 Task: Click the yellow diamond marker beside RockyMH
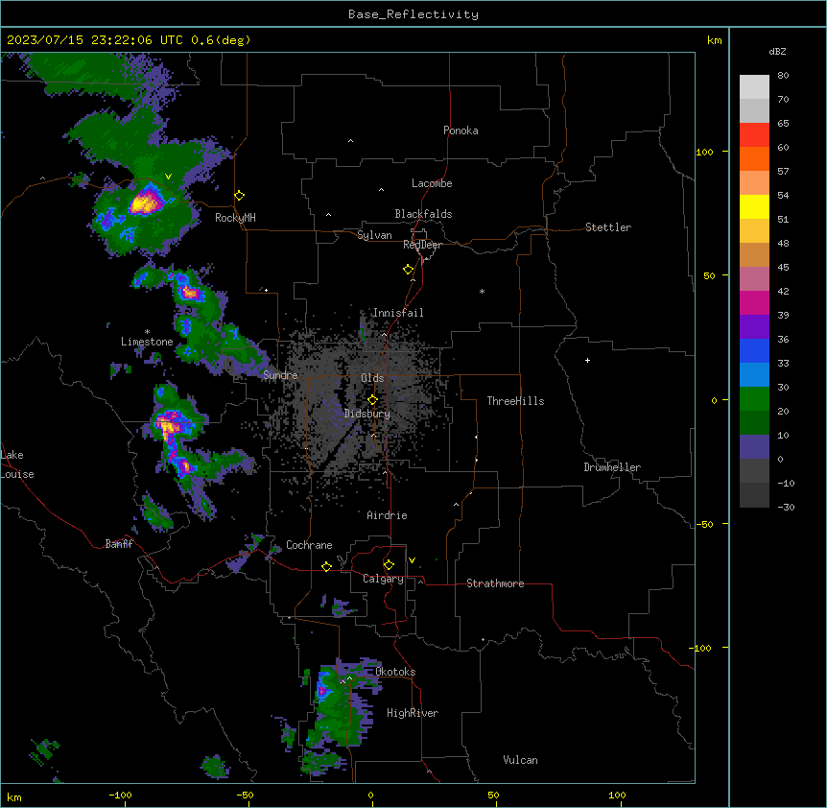(x=240, y=196)
